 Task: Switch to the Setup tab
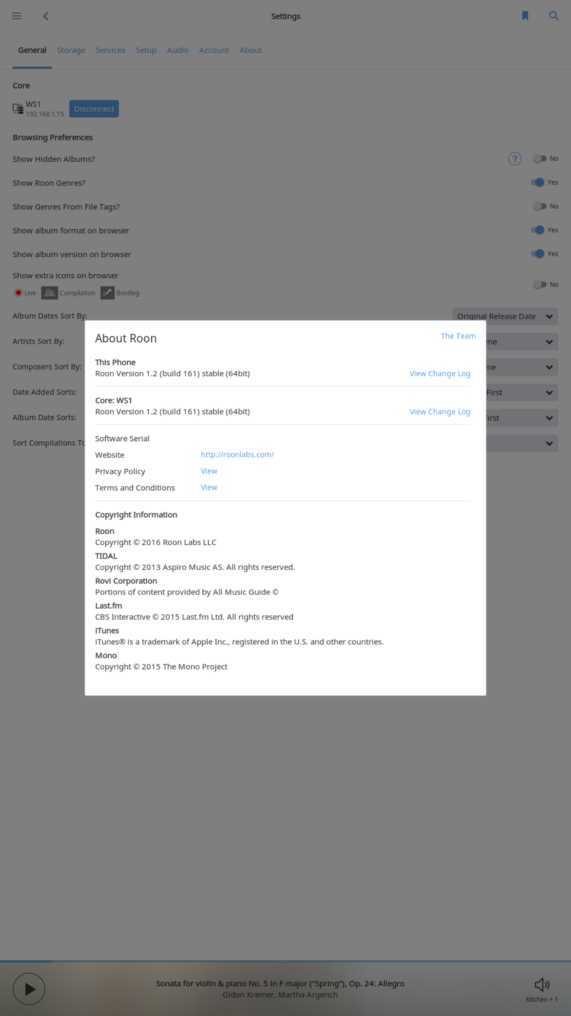pos(146,50)
